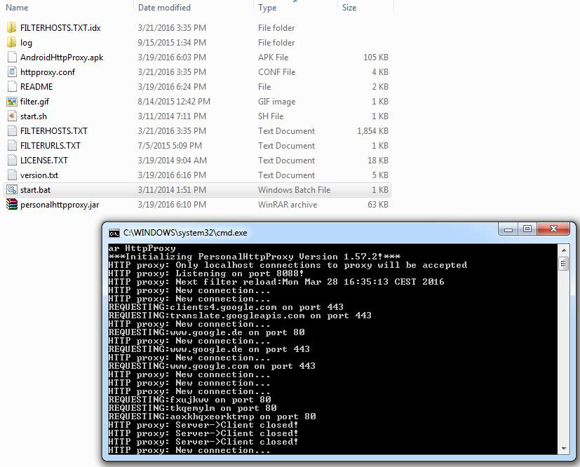Select the httpproxy.conf file icon
This screenshot has height=467, width=580.
[x=11, y=72]
